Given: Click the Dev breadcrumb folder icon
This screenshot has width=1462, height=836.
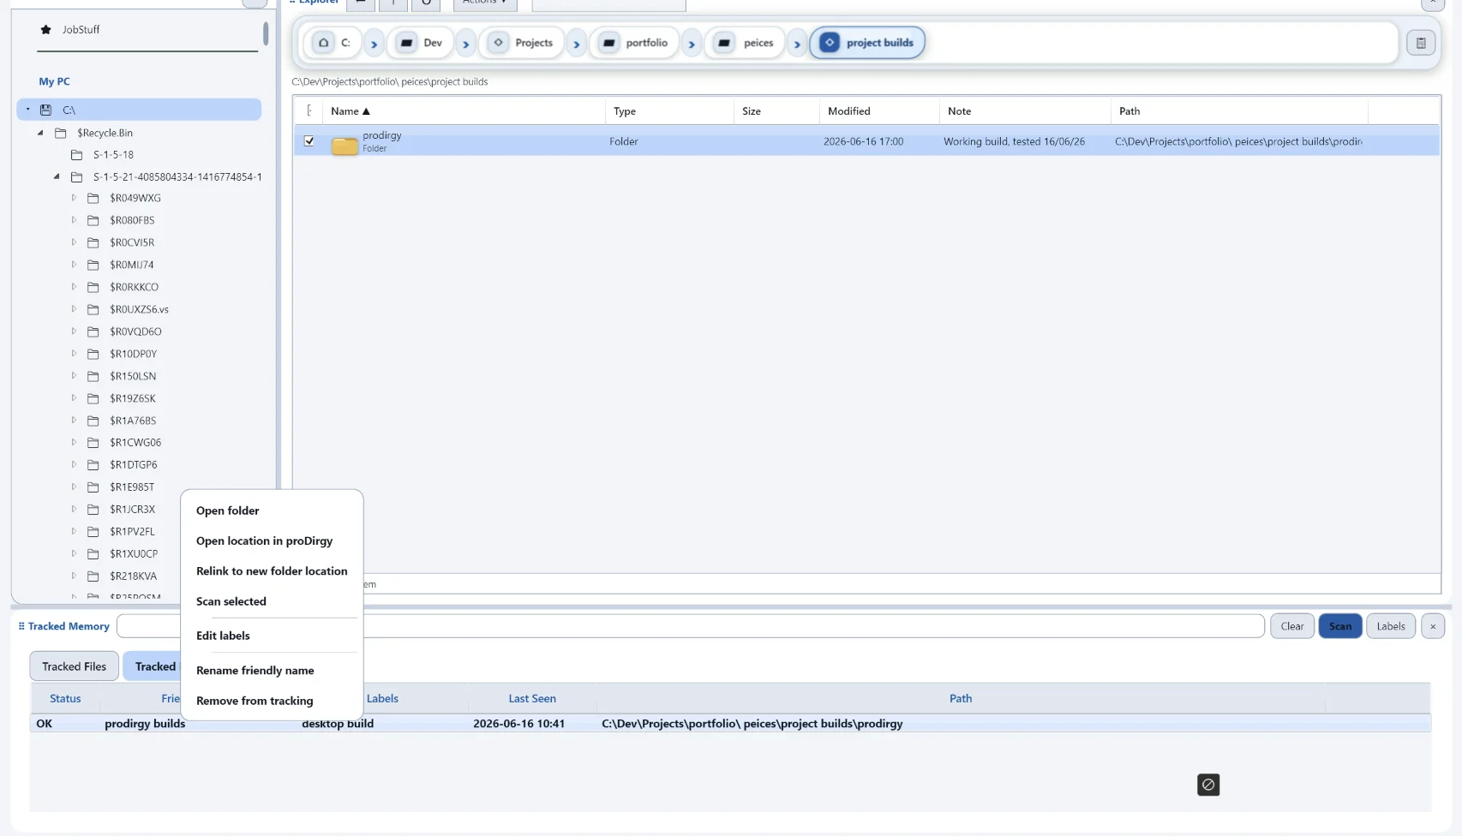Looking at the screenshot, I should (408, 42).
